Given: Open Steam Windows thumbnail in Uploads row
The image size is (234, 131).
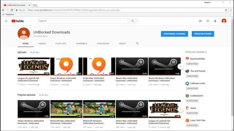Looking at the screenshot, I should 165,66.
